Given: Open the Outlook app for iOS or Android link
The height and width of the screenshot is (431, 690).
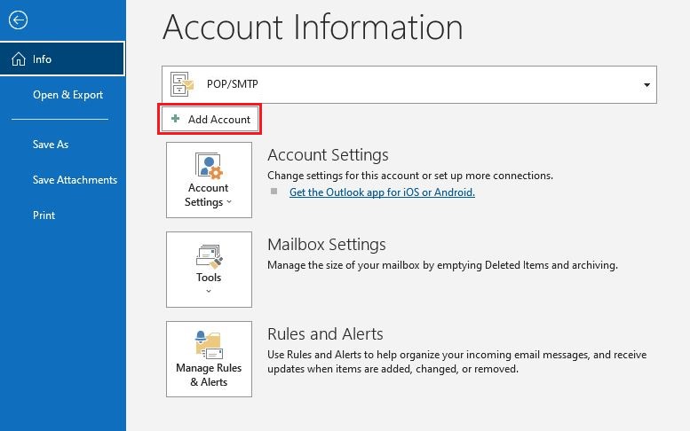Looking at the screenshot, I should pyautogui.click(x=382, y=192).
